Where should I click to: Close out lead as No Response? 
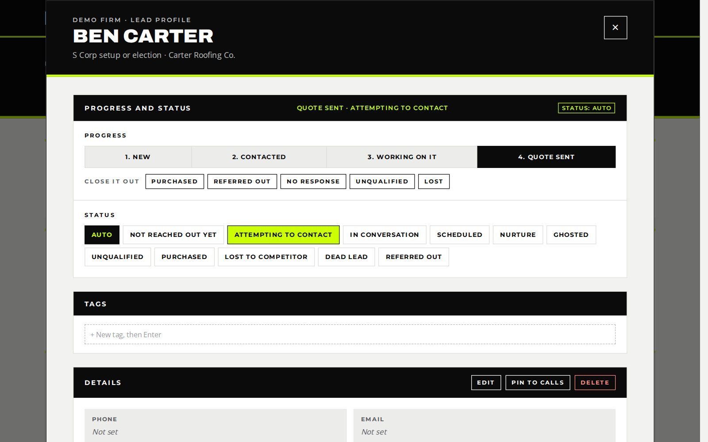[313, 181]
